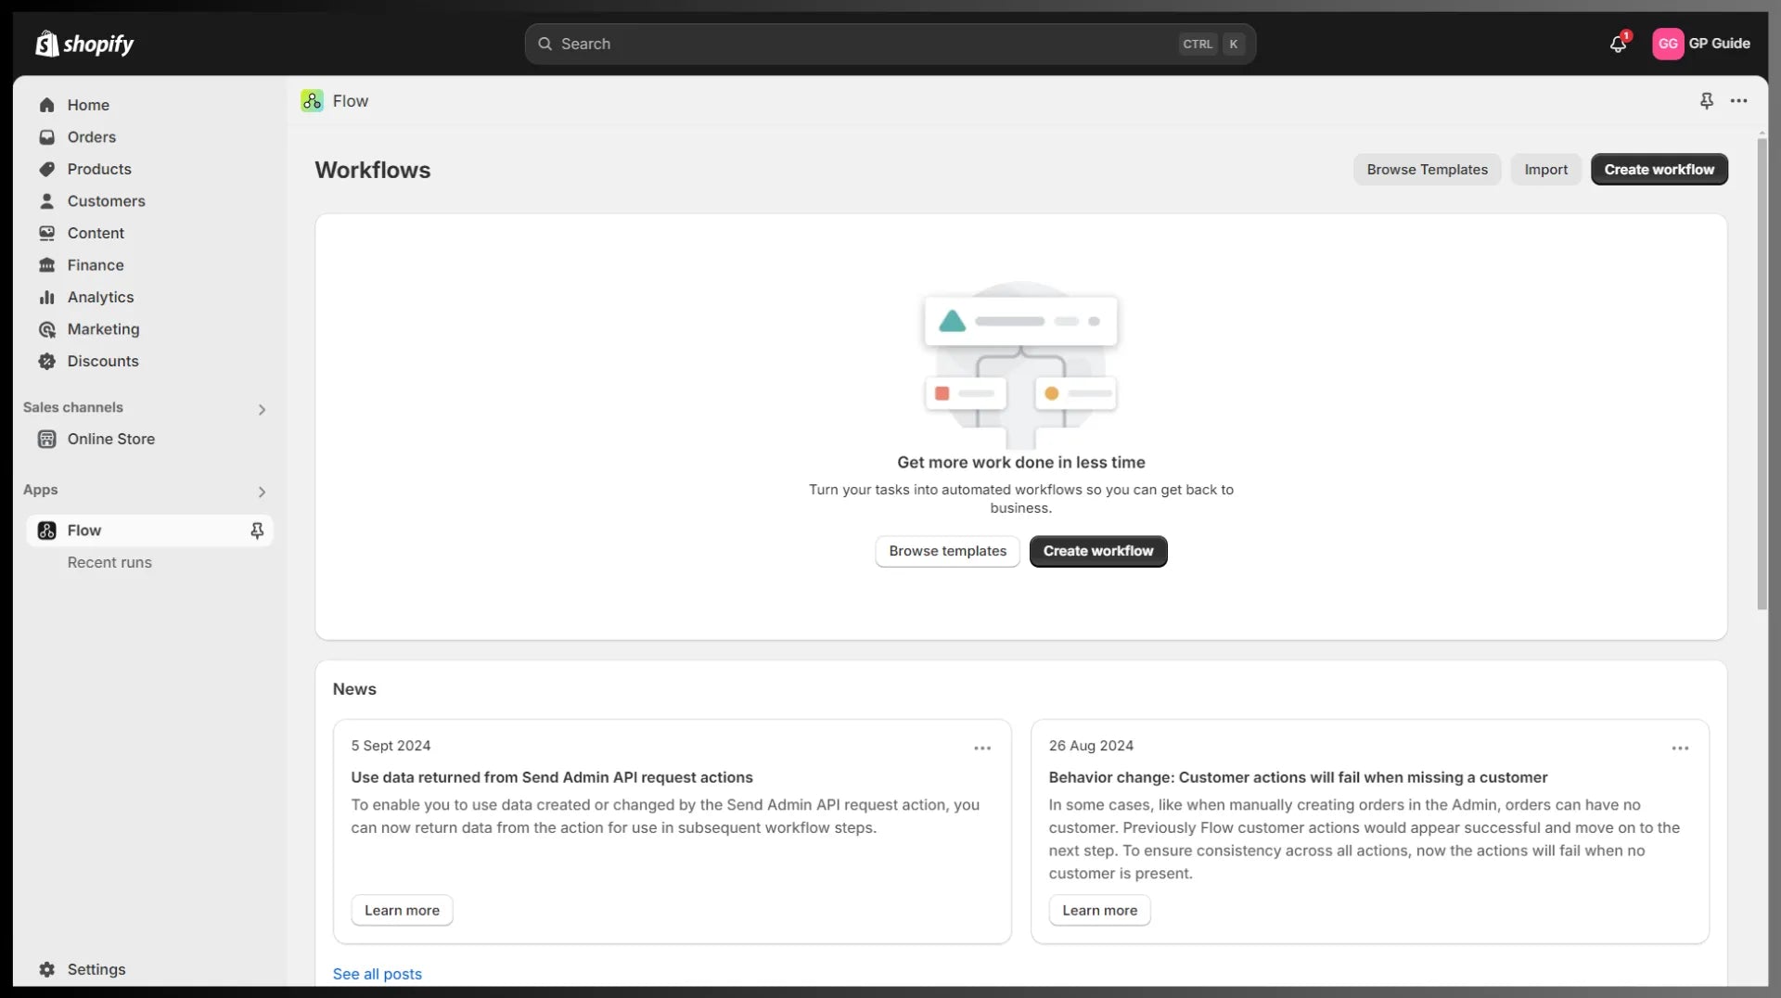Image resolution: width=1781 pixels, height=998 pixels.
Task: Focus the Search input field
Action: [x=890, y=44]
